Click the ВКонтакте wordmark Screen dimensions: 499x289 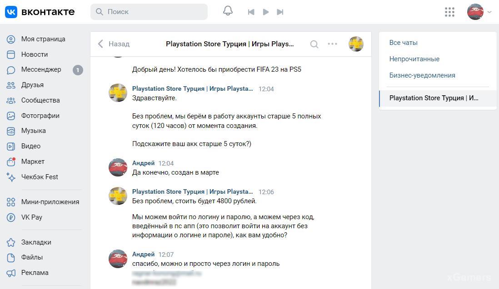48,12
